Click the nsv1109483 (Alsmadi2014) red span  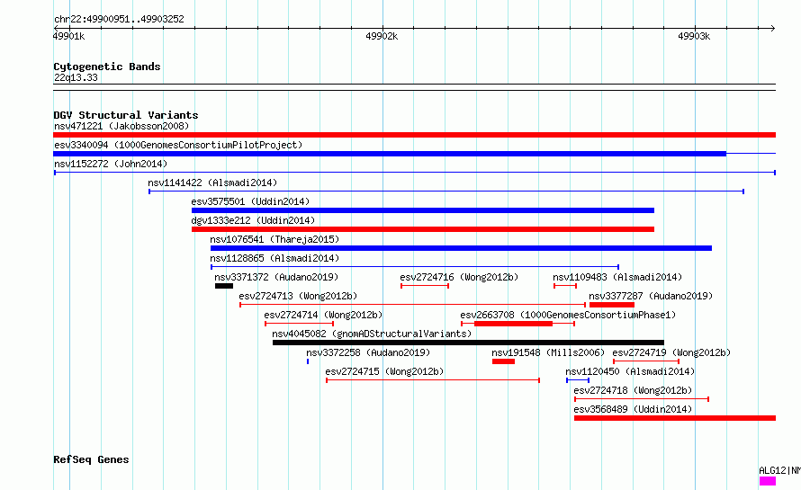coord(565,286)
